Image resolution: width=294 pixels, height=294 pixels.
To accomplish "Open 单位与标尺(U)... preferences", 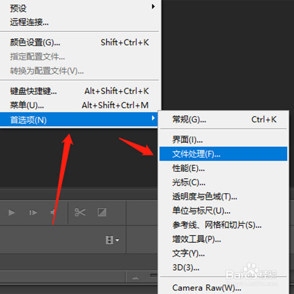I will point(223,211).
